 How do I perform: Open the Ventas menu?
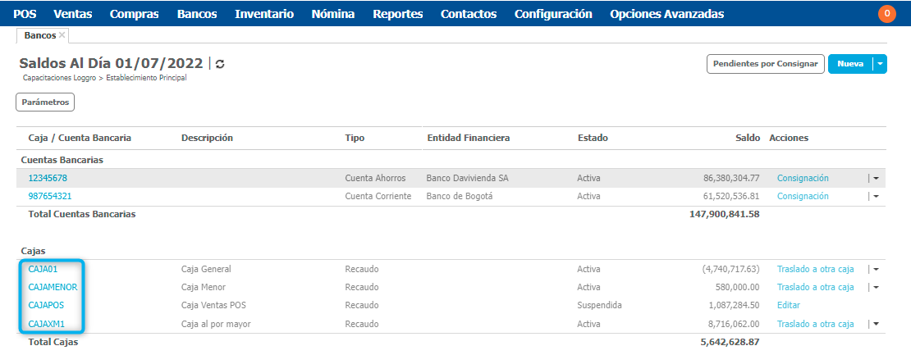coord(72,14)
